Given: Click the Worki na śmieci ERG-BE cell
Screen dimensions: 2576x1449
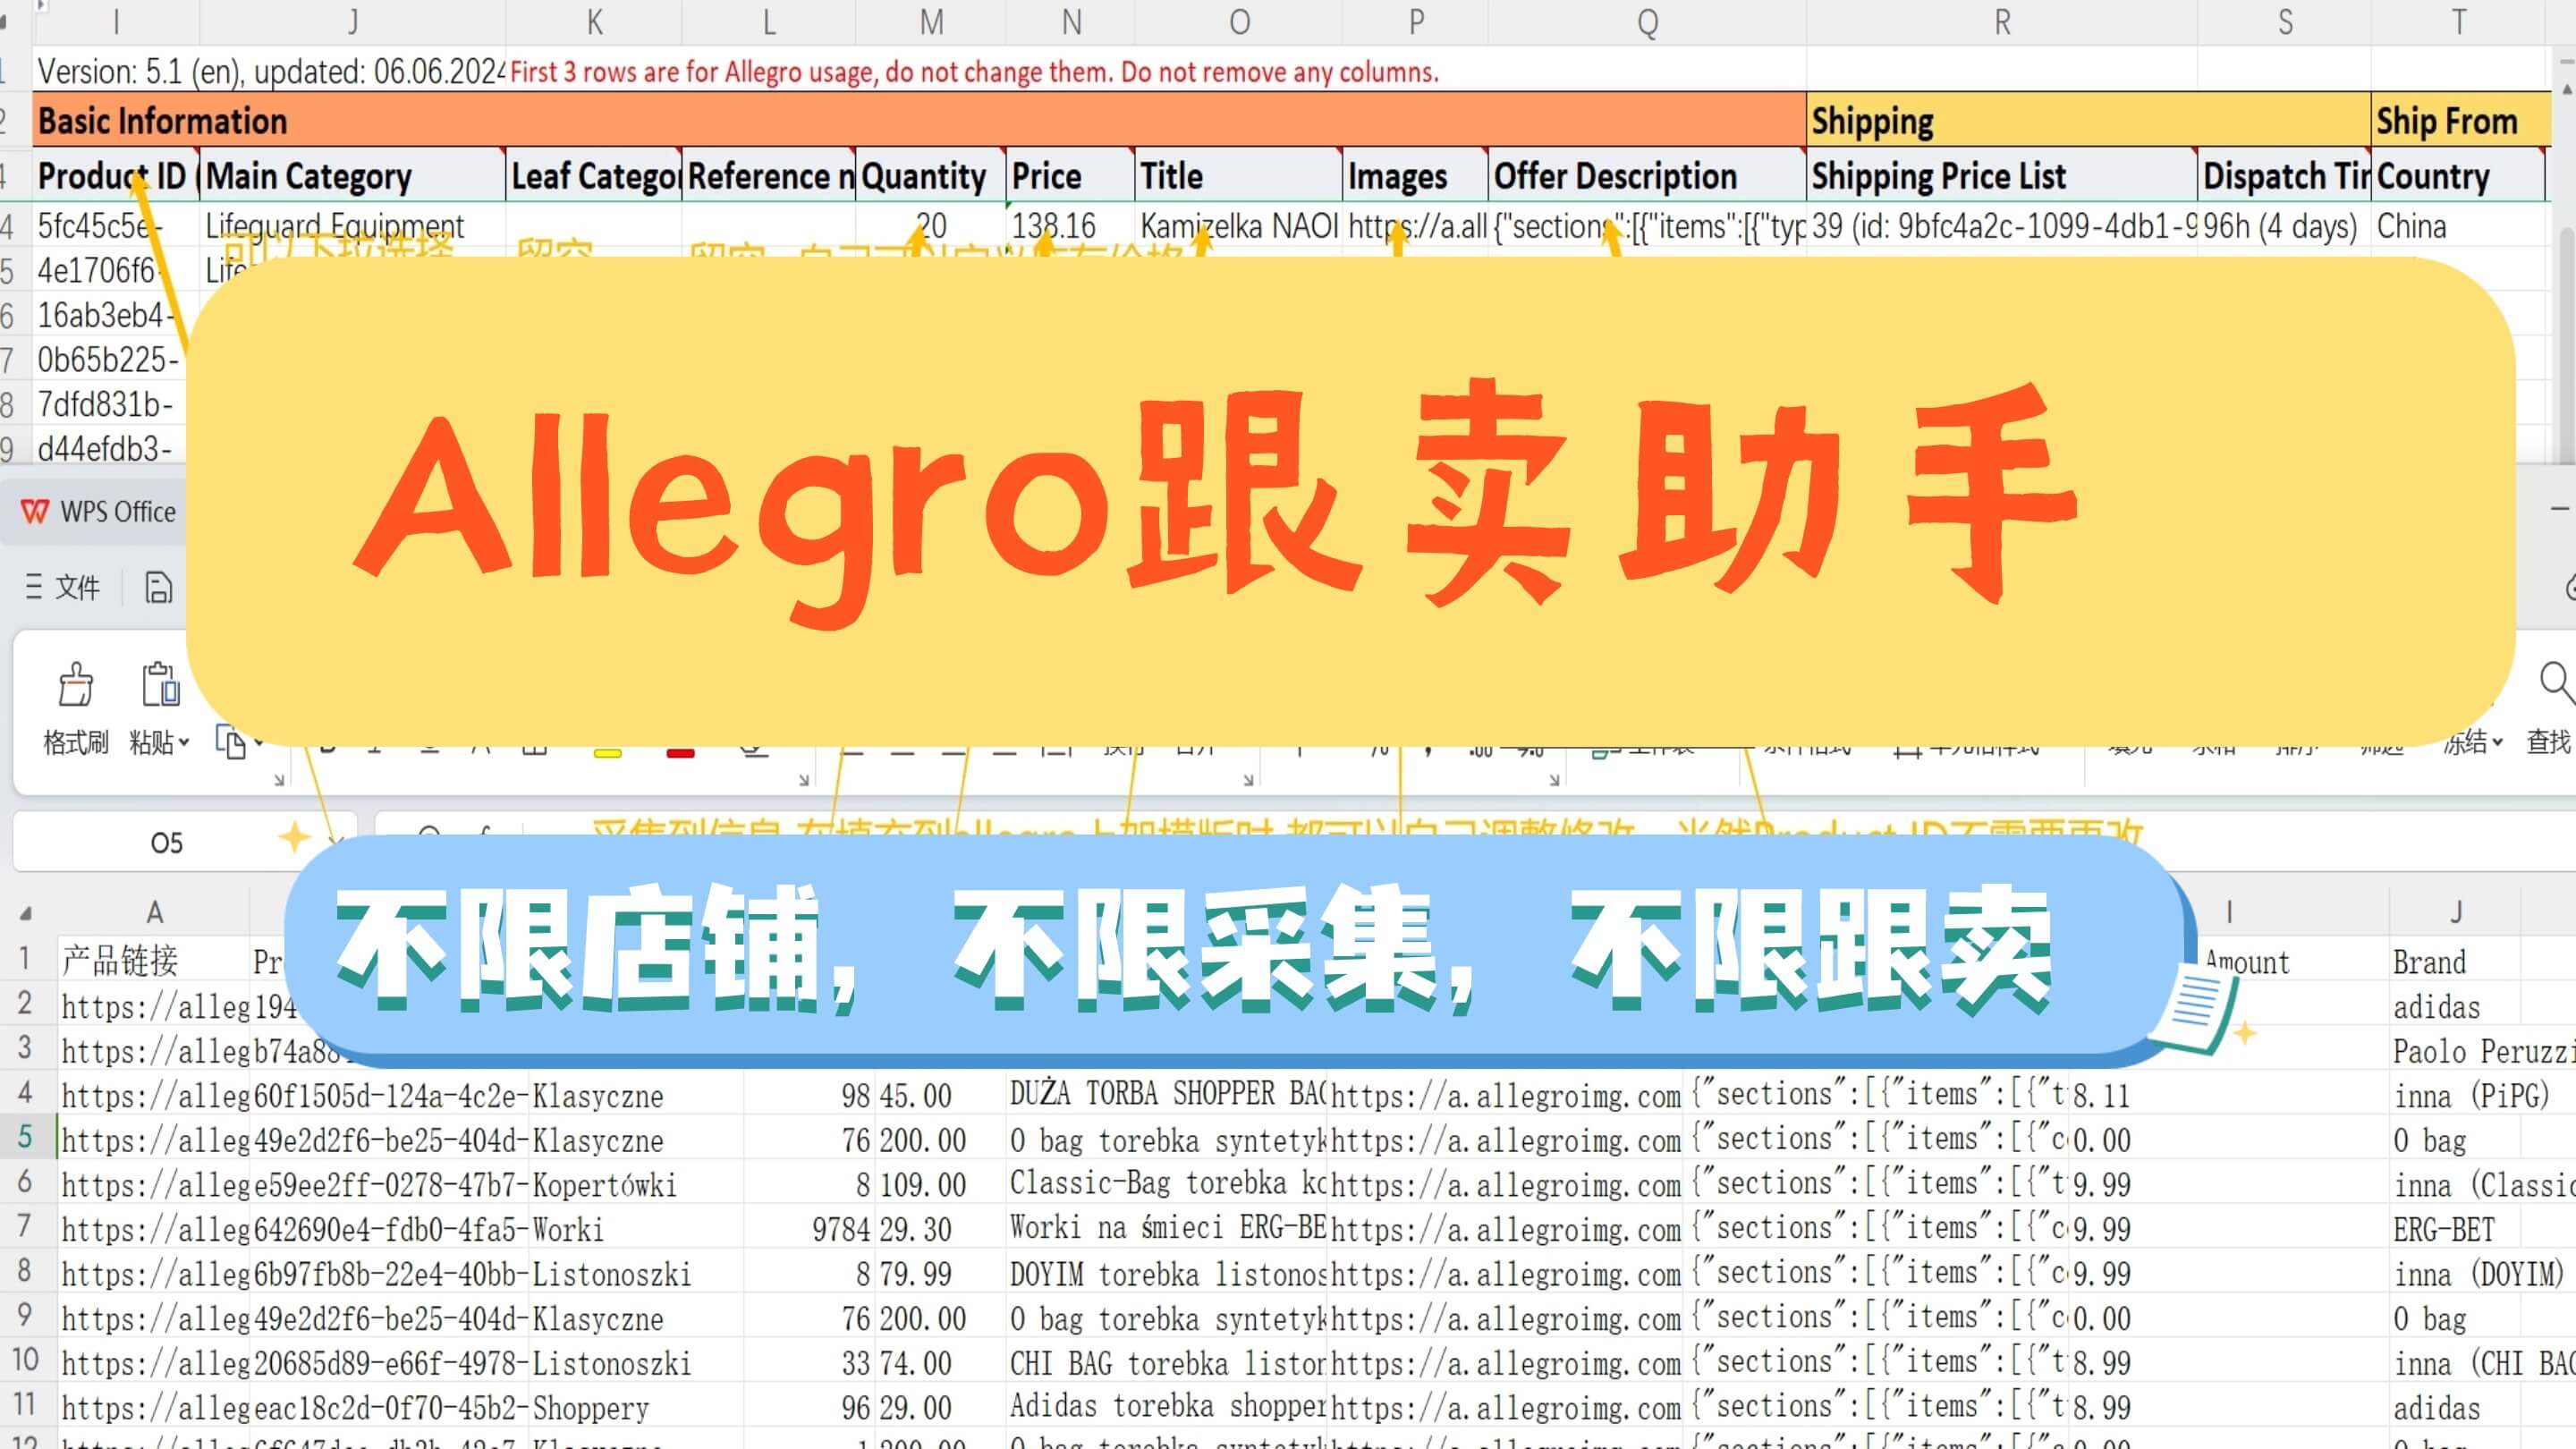Looking at the screenshot, I should pos(1166,1228).
